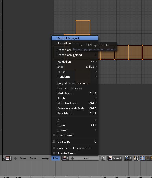Open the View mode dropdown

115,158
